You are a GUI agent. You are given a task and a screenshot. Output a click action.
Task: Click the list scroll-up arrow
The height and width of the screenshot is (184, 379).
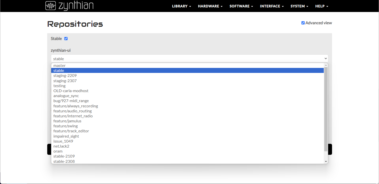coord(326,65)
